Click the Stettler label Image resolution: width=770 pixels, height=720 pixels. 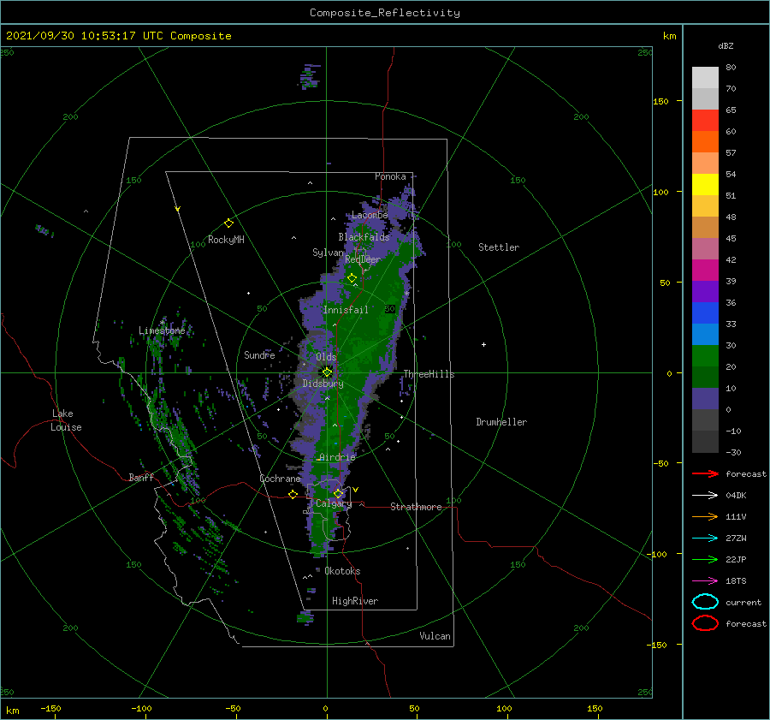499,247
